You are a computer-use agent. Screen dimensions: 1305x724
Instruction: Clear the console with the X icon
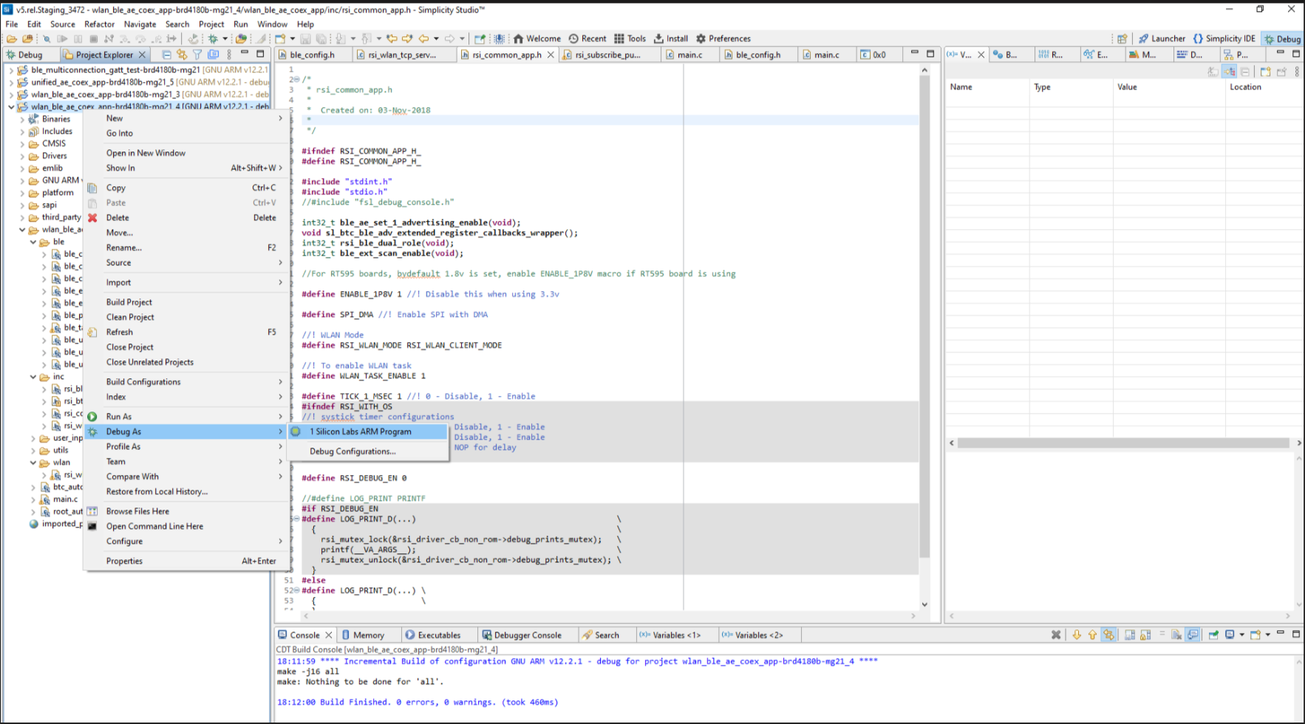tap(1056, 635)
